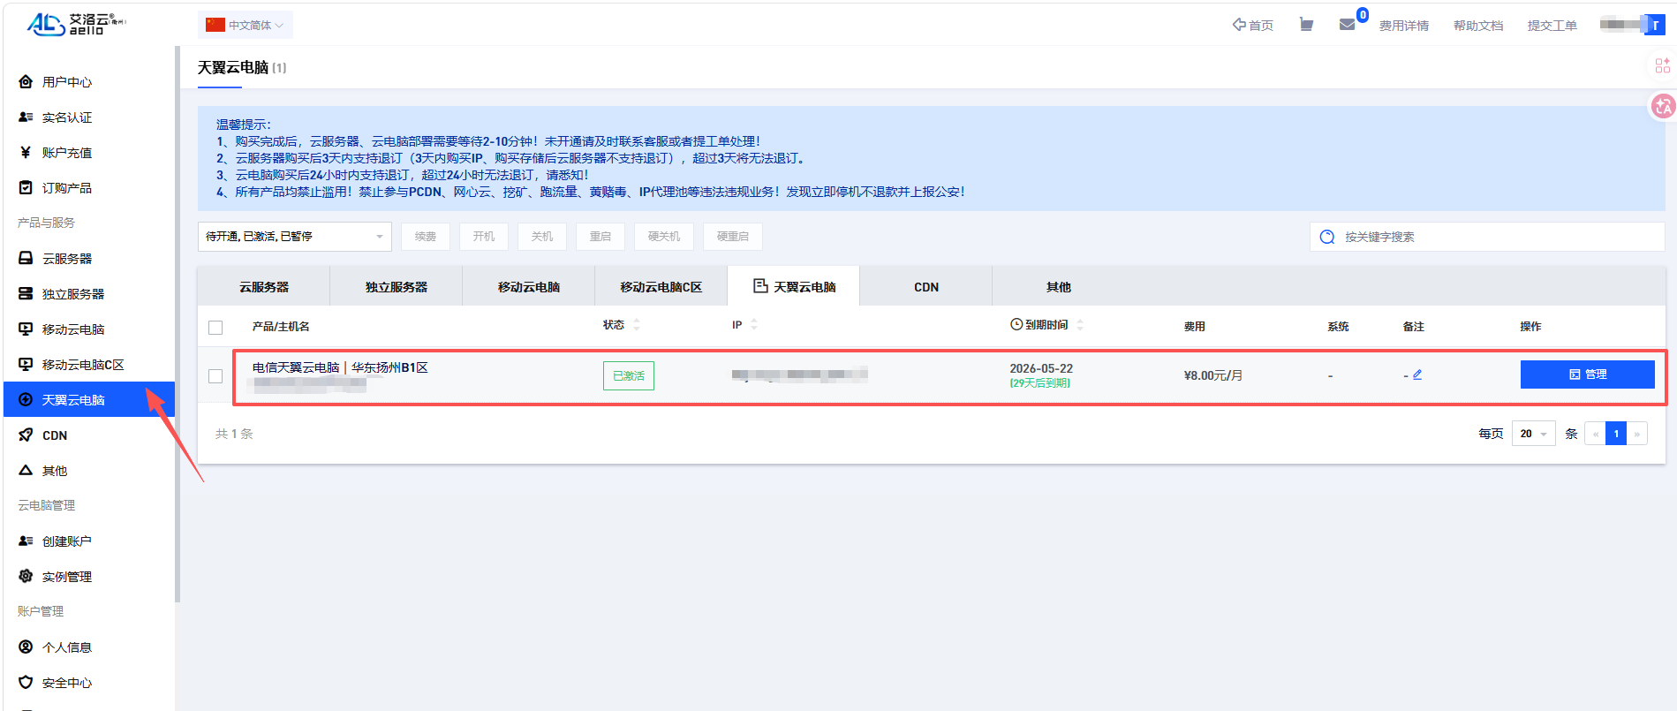The width and height of the screenshot is (1677, 711).
Task: Sort by expiry time column arrows
Action: (1080, 325)
